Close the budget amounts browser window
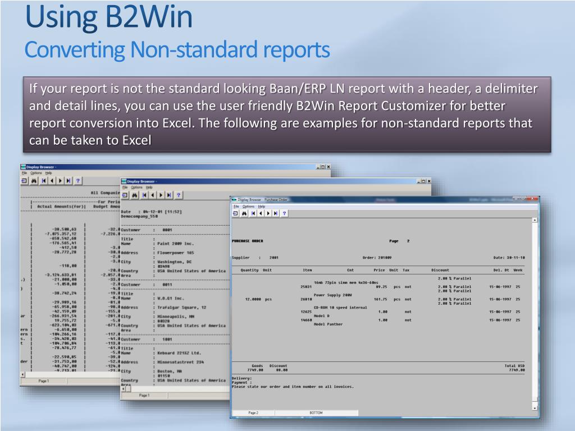Viewport: 575px width, 431px height. (328, 167)
